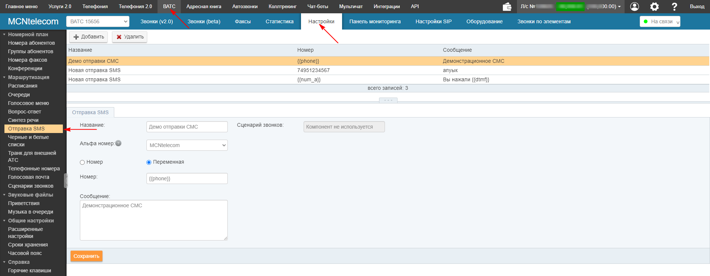The width and height of the screenshot is (710, 276).
Task: Switch to Оборудование tab
Action: coord(484,21)
